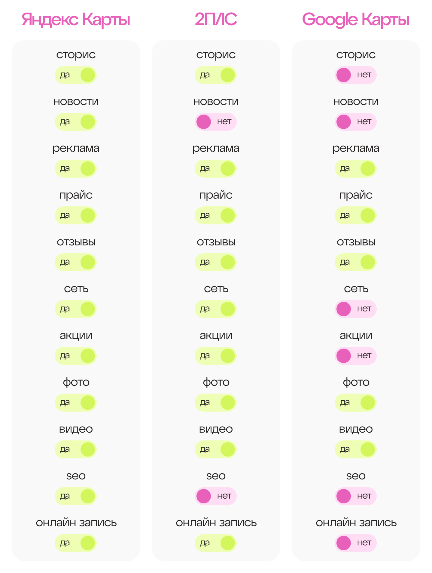Click онлайн запись label in 2ГИС column
432x573 pixels.
[x=216, y=523]
